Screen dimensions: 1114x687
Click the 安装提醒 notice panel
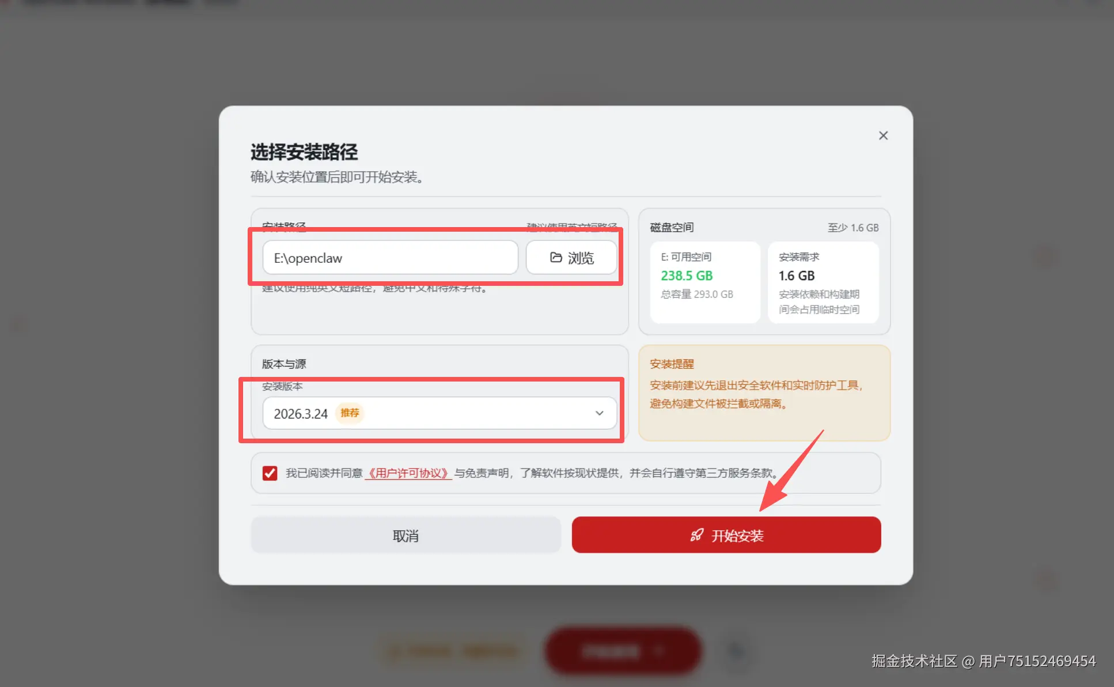coord(764,393)
